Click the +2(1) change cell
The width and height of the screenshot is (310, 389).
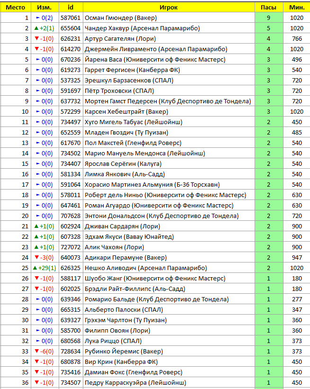tap(45, 28)
